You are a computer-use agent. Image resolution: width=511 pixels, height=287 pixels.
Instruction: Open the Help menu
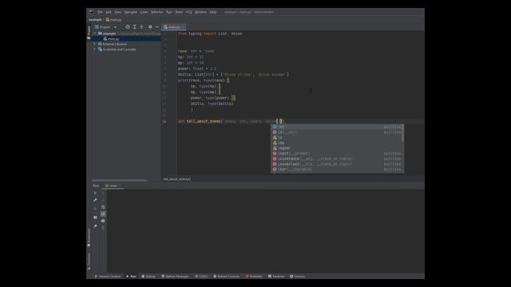(x=213, y=12)
